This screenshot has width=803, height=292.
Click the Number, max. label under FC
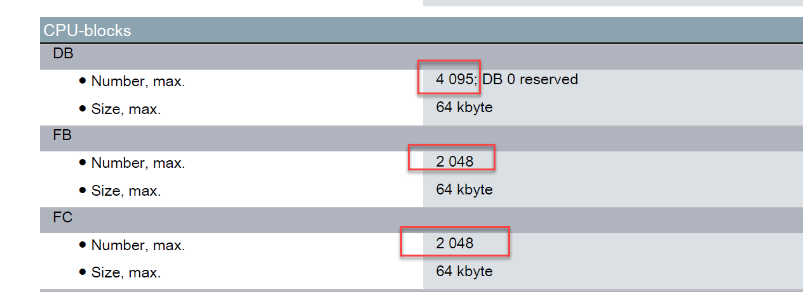138,245
